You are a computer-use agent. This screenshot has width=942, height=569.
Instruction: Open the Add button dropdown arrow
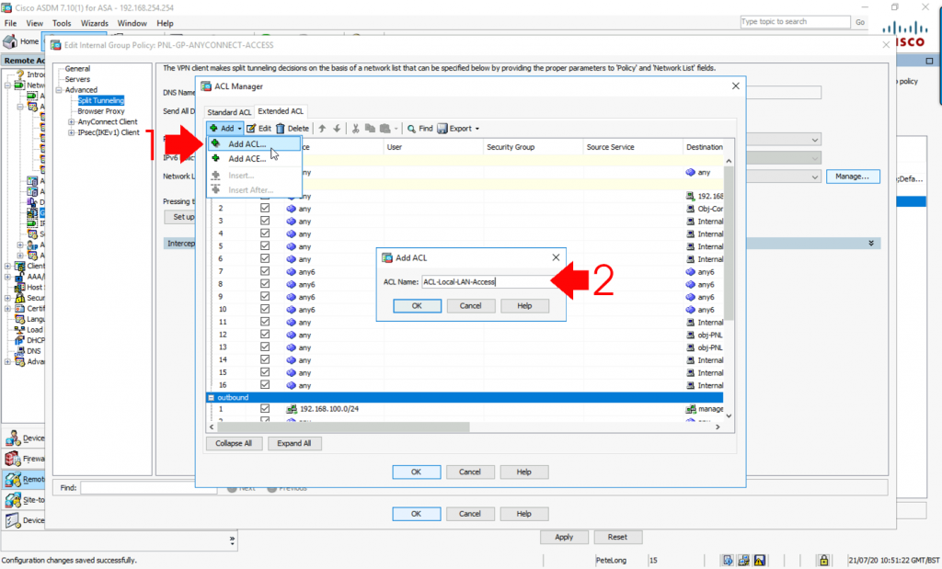click(x=241, y=128)
